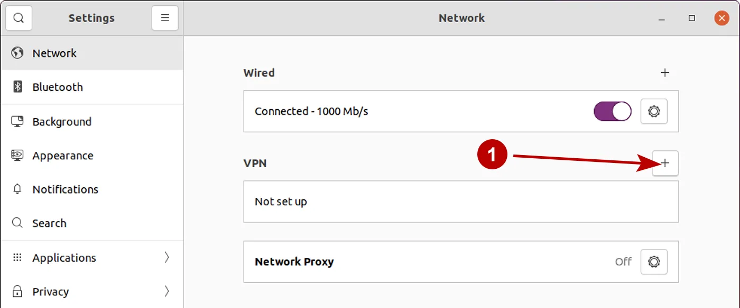Switch to the Search settings panel
The image size is (740, 308).
(50, 223)
